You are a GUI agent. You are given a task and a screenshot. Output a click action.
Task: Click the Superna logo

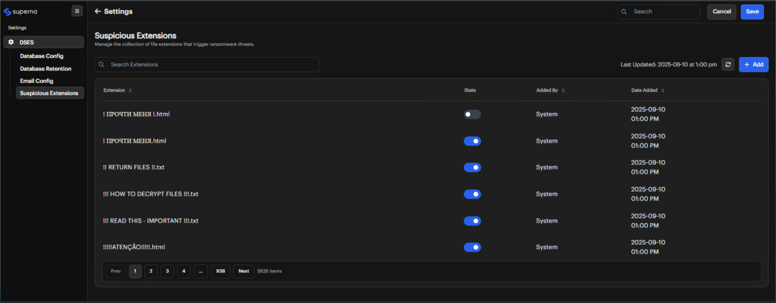point(20,12)
